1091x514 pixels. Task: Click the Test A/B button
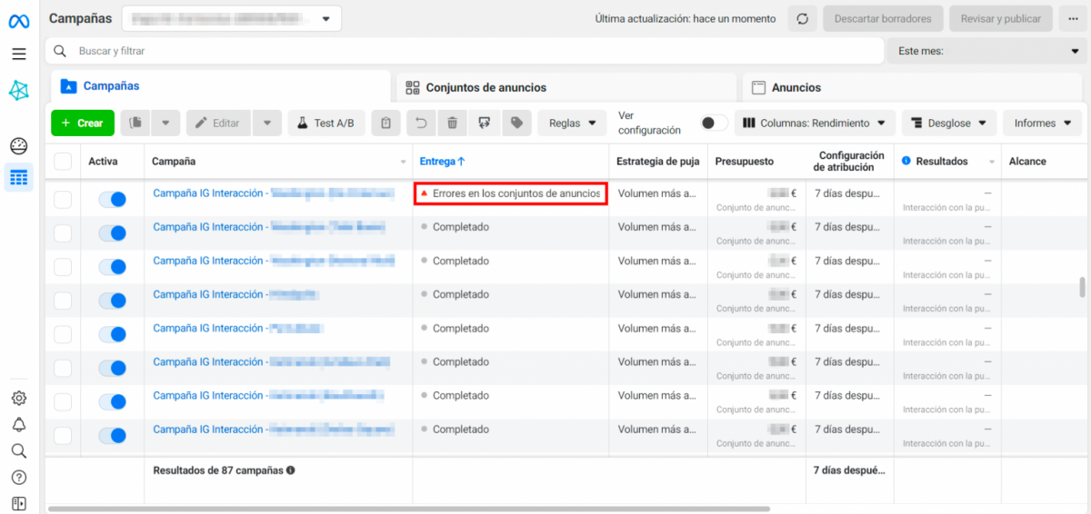(326, 124)
